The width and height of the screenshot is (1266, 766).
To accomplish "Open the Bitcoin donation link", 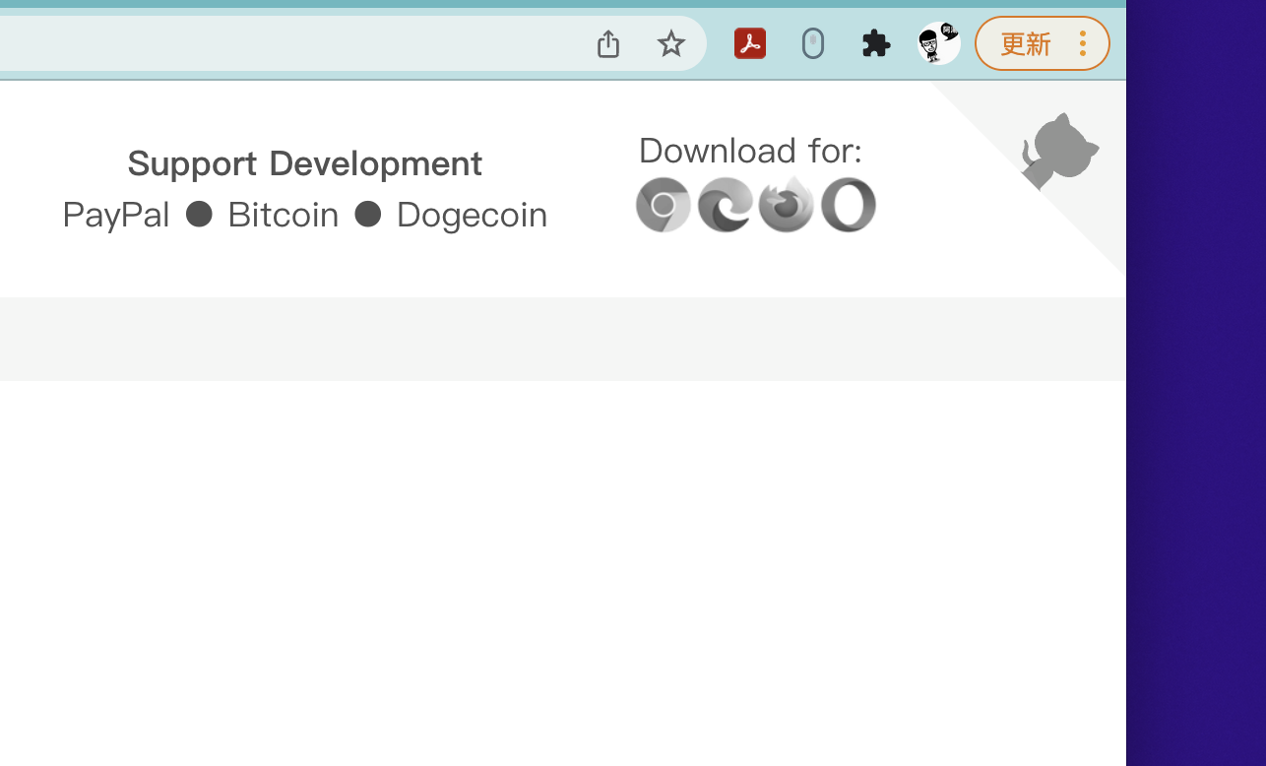I will [x=284, y=215].
